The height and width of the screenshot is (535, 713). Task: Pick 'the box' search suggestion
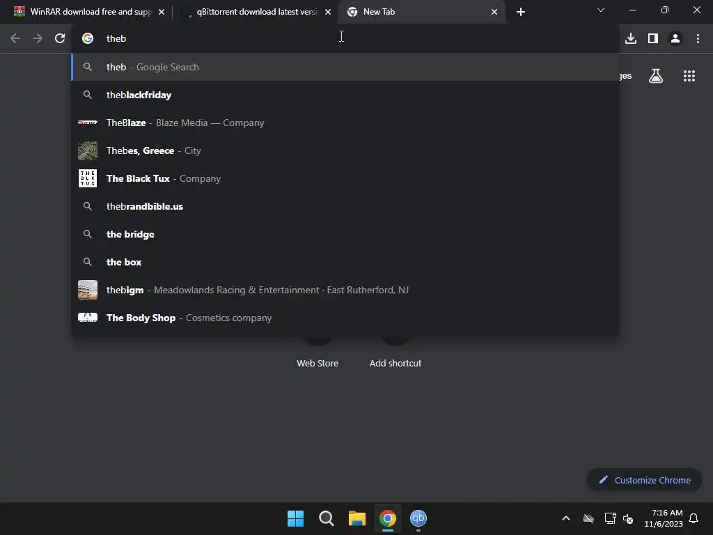[345, 262]
